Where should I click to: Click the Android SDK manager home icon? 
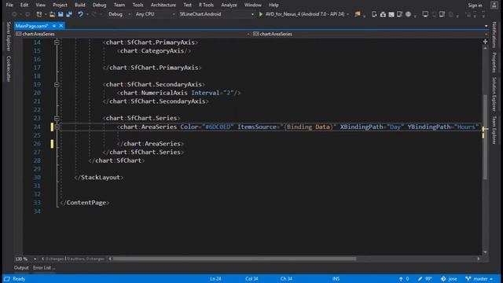click(383, 14)
